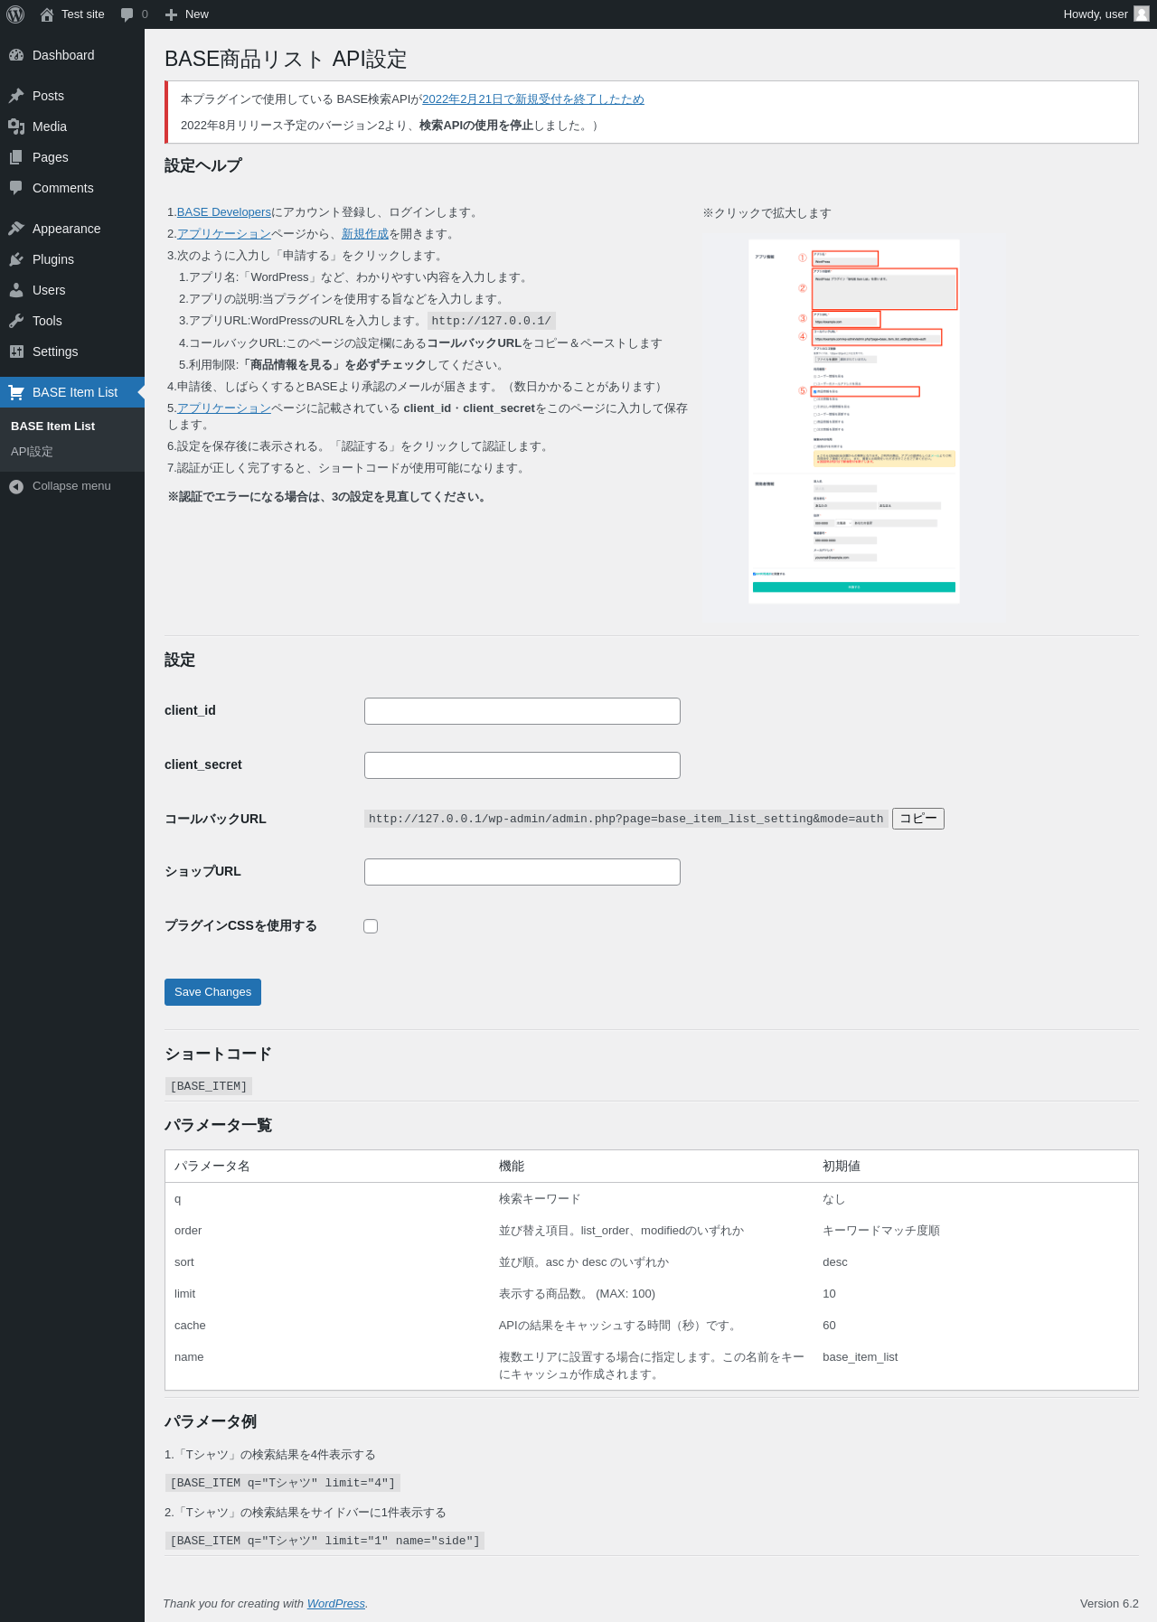Screen dimensions: 1157x1622
Task: Enlarge the setup help screenshot thumbnail
Action: [853, 422]
